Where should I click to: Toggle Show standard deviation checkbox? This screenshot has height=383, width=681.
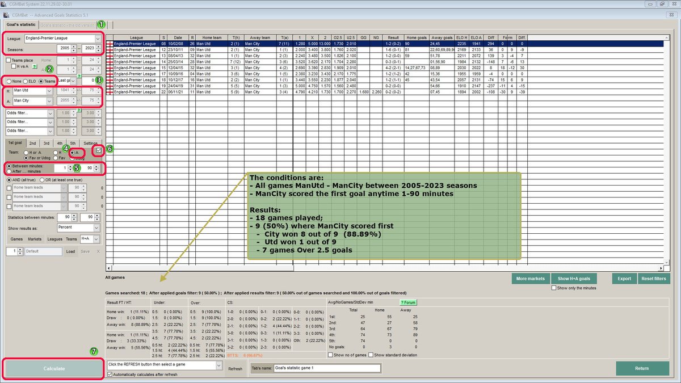click(370, 355)
